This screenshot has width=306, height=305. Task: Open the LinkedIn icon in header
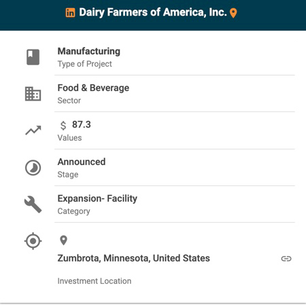(x=70, y=13)
